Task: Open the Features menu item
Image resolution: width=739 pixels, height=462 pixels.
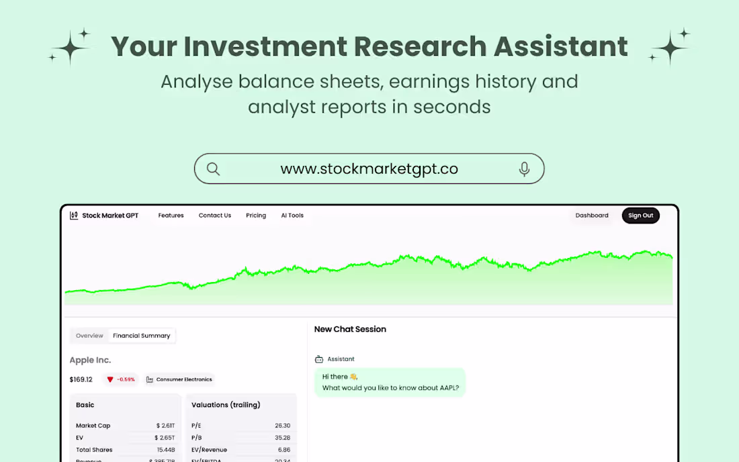Action: pos(171,216)
